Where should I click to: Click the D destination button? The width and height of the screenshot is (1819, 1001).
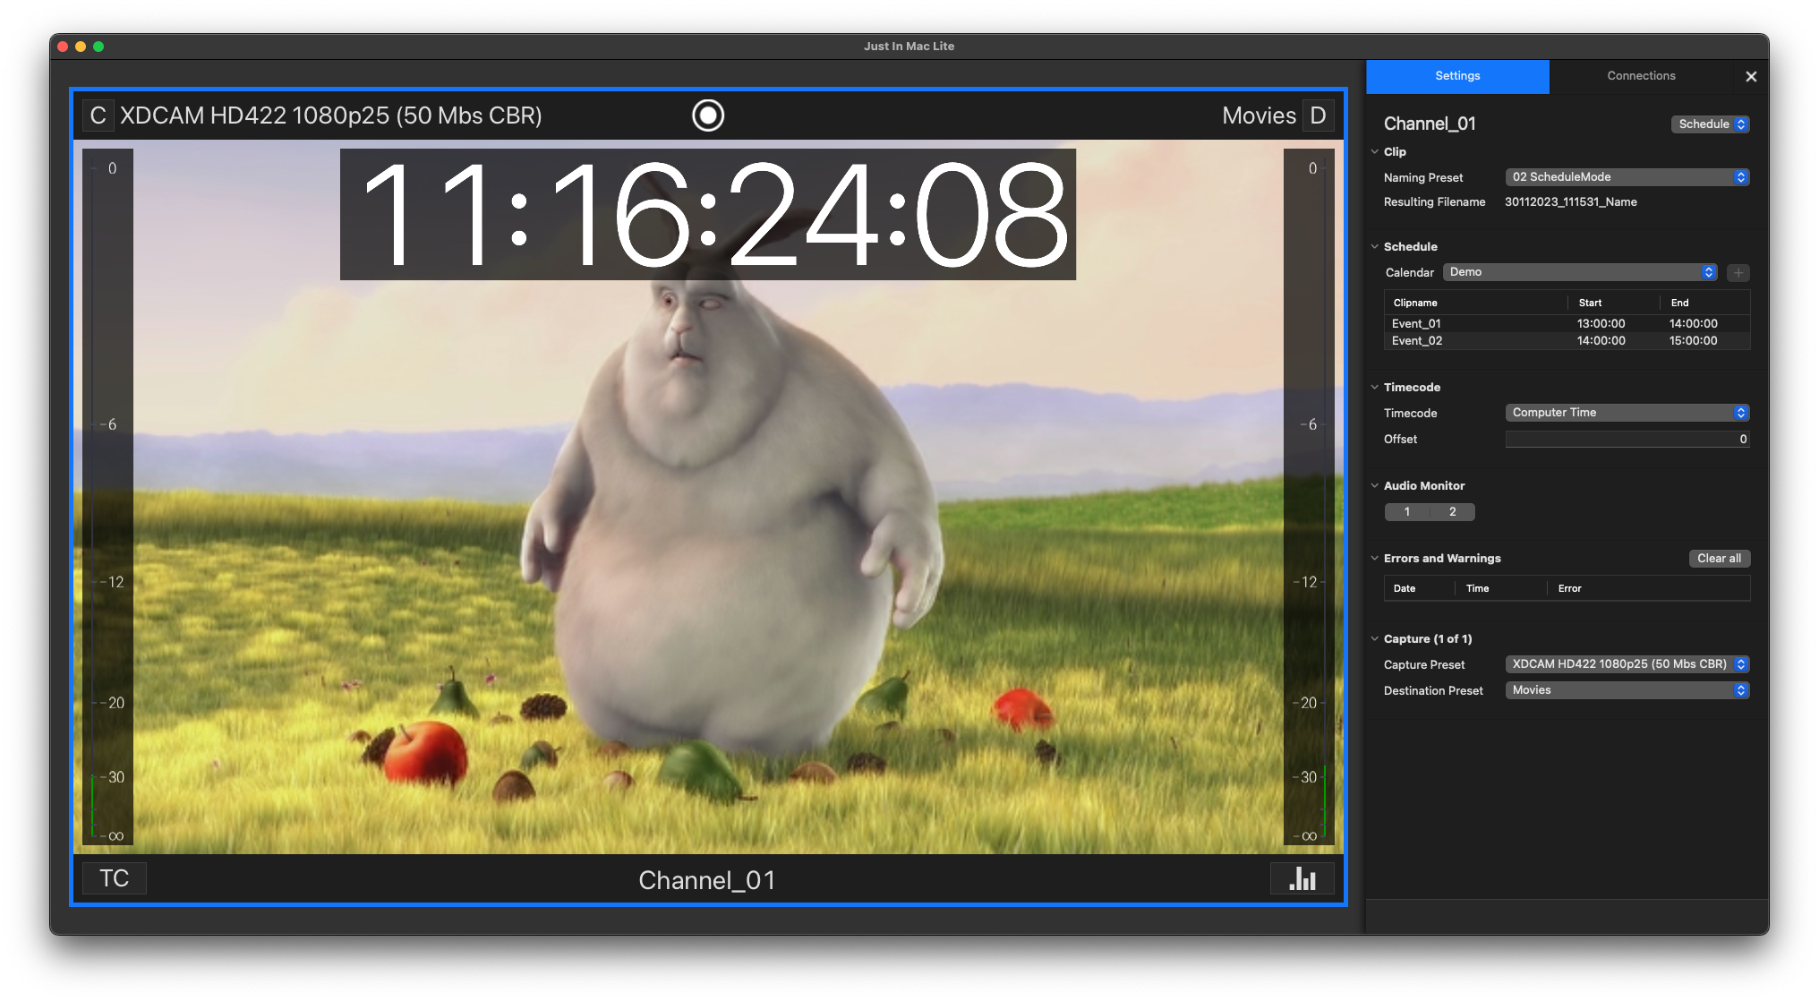tap(1318, 115)
